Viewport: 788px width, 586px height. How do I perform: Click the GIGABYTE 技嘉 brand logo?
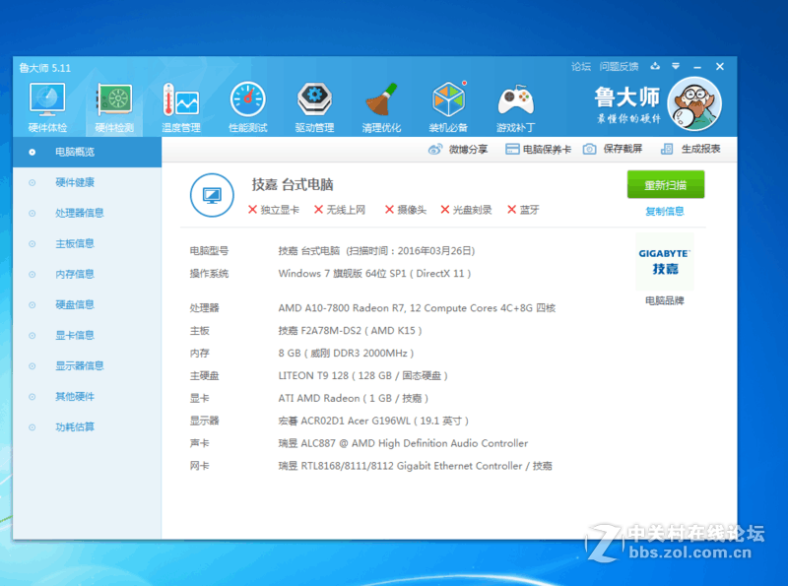(x=664, y=261)
